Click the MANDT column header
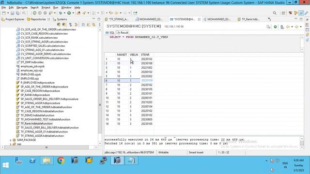The height and width of the screenshot is (174, 310). (122, 55)
